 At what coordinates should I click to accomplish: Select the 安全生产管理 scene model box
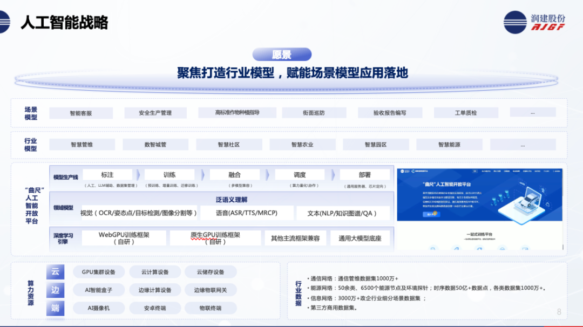click(155, 113)
